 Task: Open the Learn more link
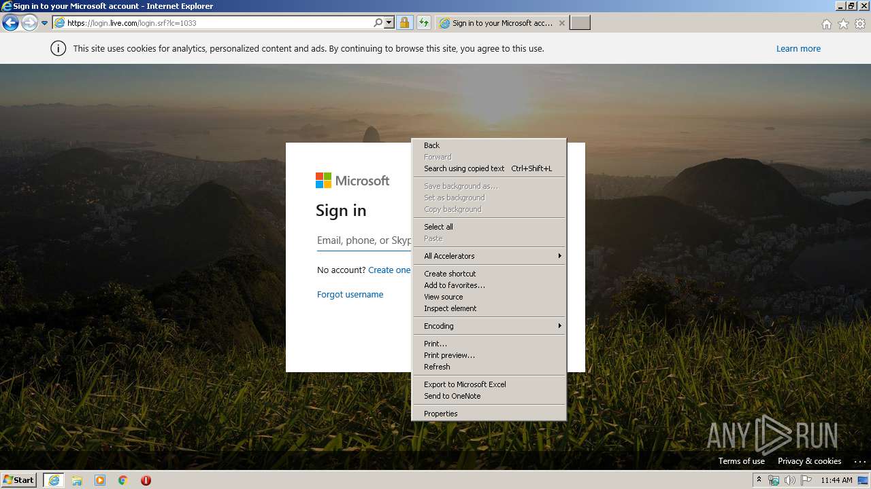pos(798,48)
